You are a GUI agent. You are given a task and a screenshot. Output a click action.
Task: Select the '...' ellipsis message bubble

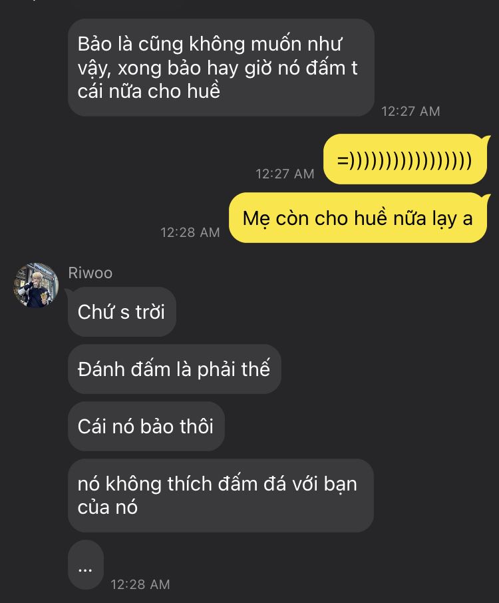tap(86, 564)
